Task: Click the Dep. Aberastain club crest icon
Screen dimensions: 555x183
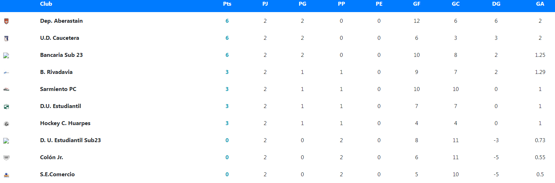Action: (x=6, y=21)
